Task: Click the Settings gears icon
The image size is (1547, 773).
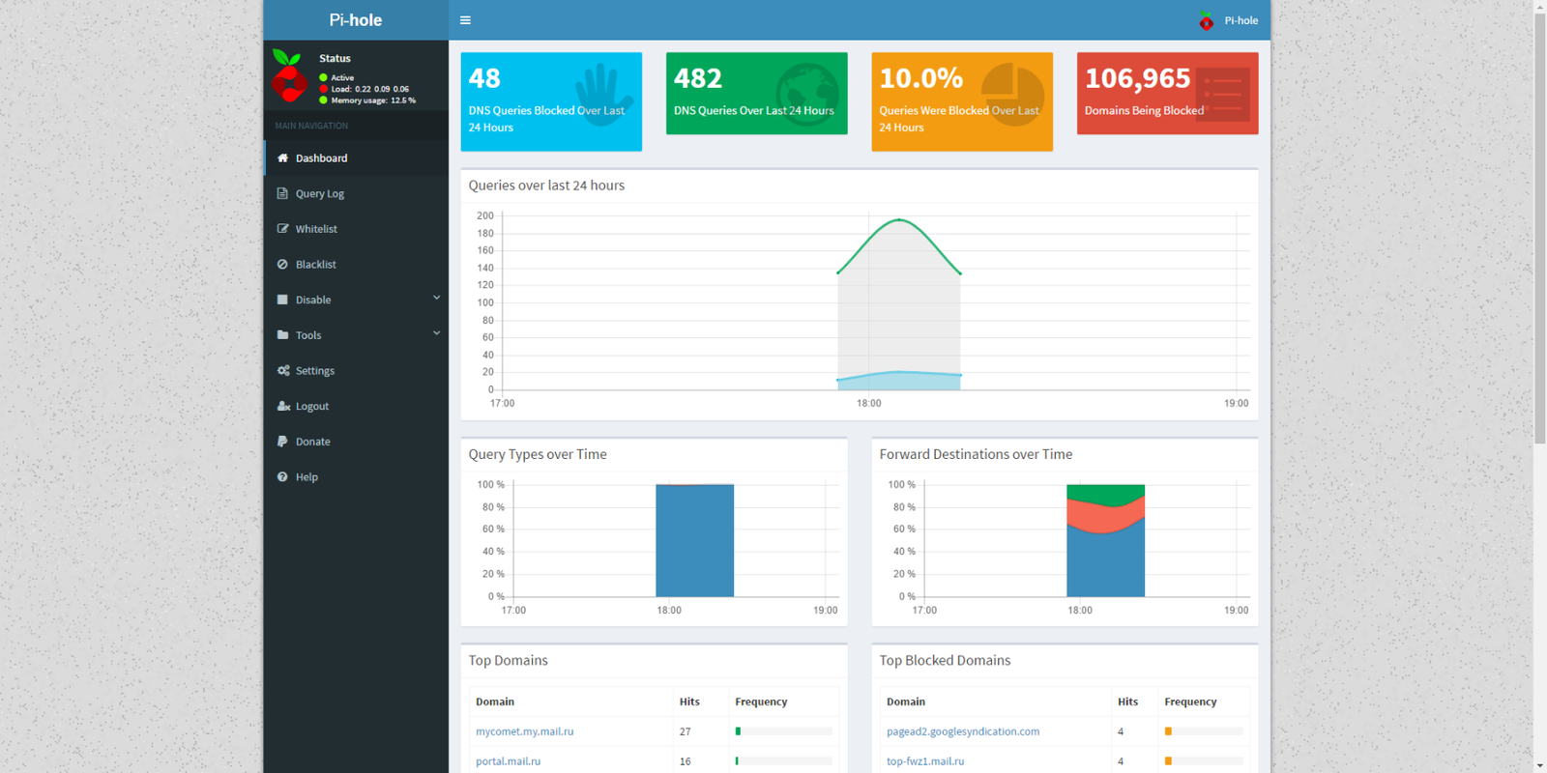Action: (x=282, y=370)
